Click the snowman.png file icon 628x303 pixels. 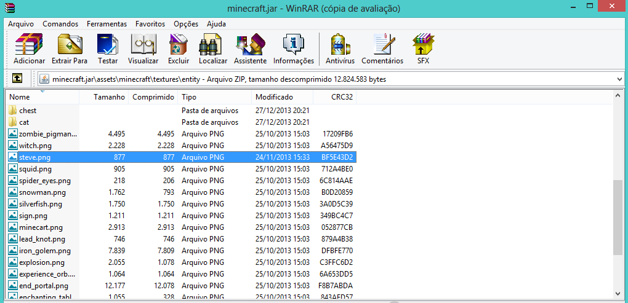point(13,192)
